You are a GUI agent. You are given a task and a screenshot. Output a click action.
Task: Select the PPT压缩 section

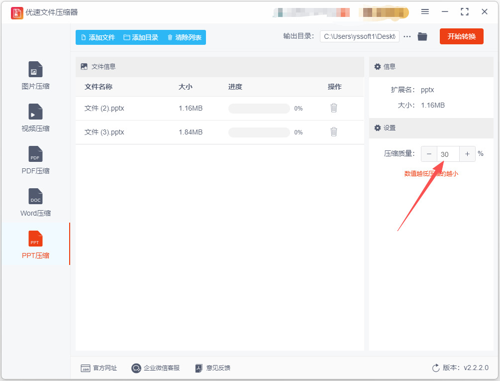coord(35,245)
